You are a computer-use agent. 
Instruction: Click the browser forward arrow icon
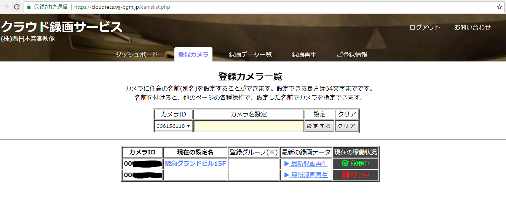point(6,7)
